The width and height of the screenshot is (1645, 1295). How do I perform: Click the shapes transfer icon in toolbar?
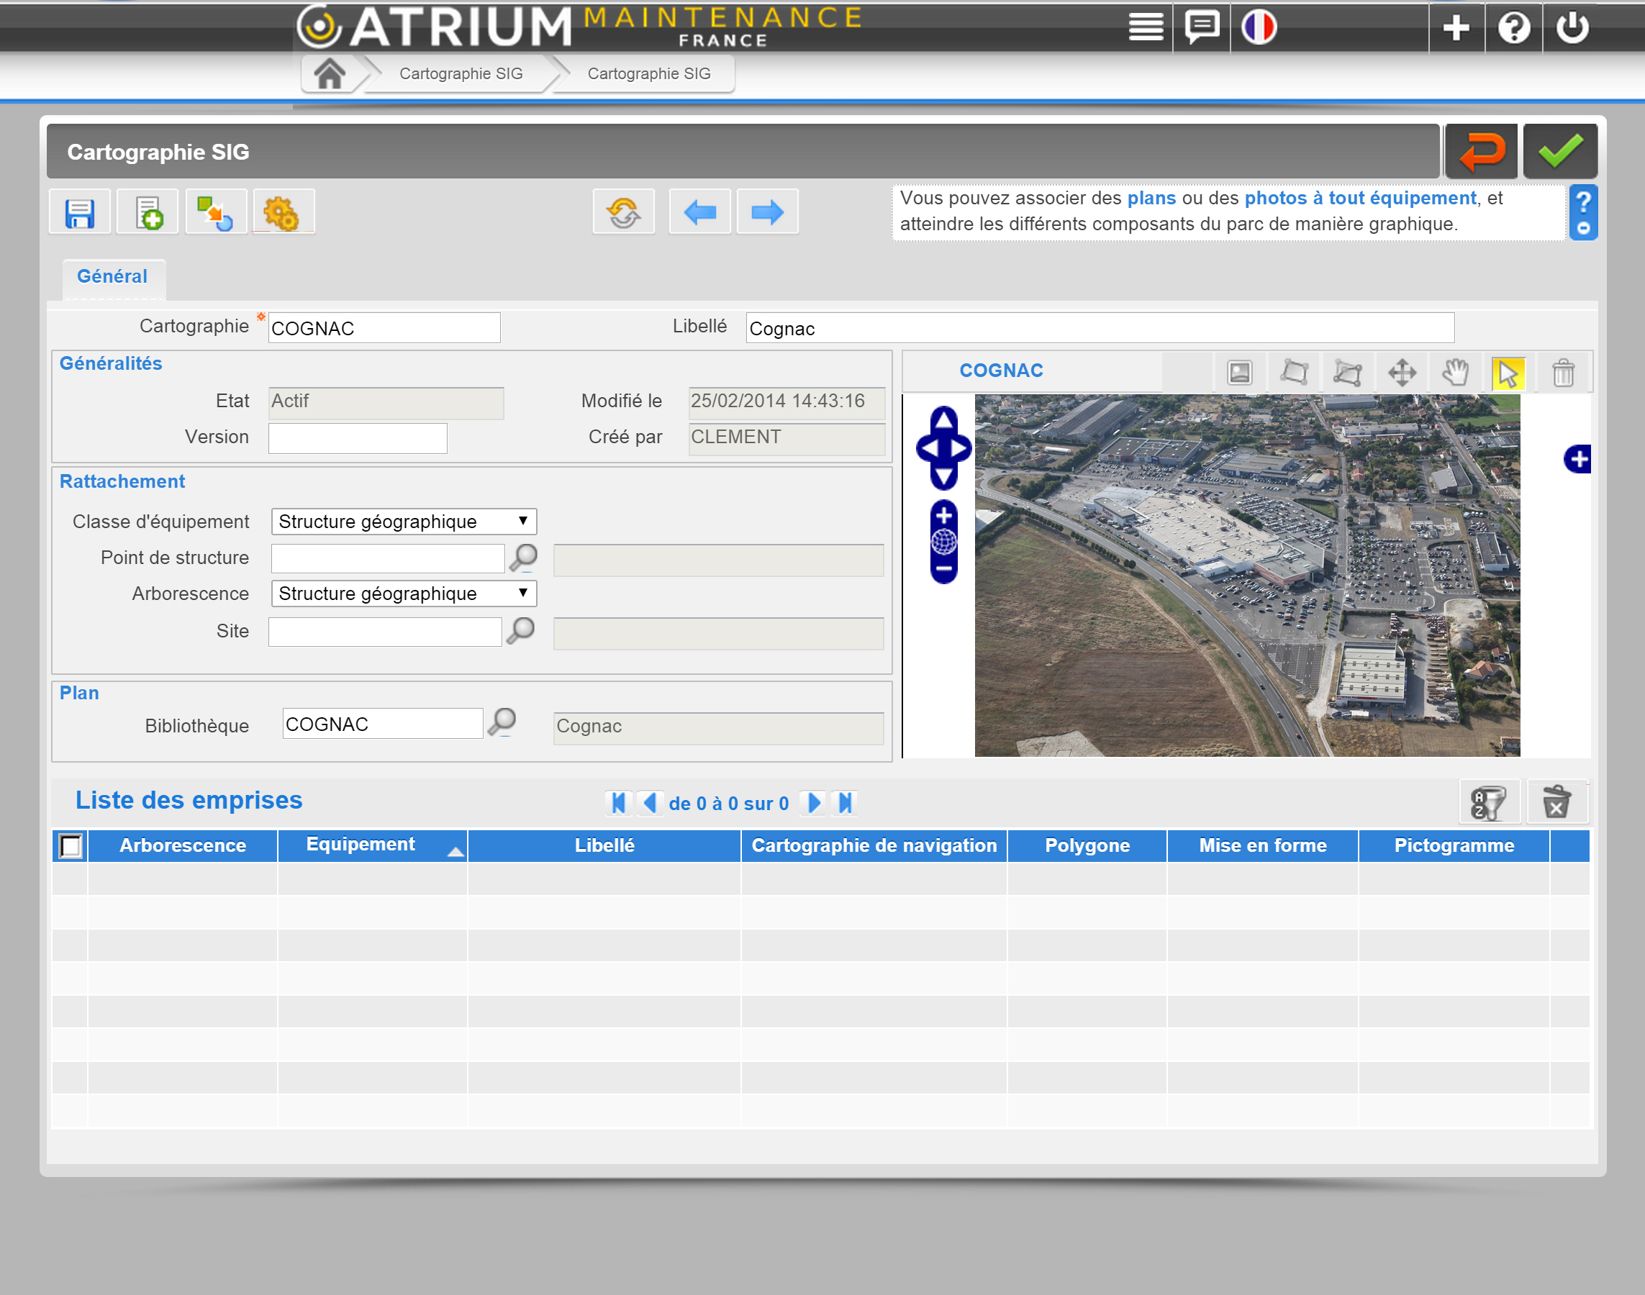click(215, 212)
